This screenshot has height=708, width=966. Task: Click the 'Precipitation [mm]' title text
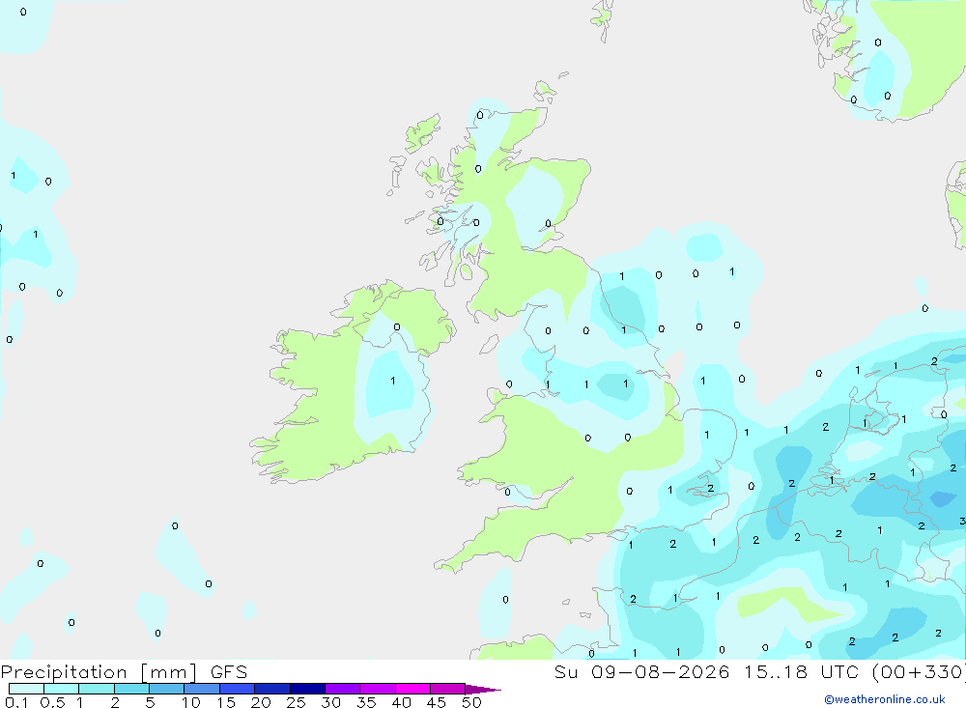pos(99,672)
